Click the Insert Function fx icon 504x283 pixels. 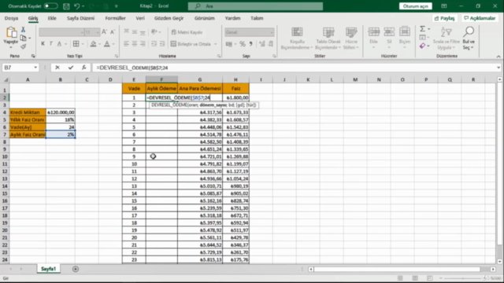[x=84, y=68]
